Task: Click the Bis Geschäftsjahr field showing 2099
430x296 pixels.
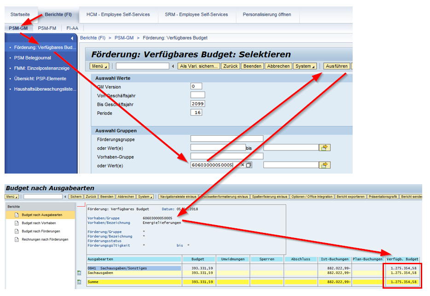Action: click(198, 104)
